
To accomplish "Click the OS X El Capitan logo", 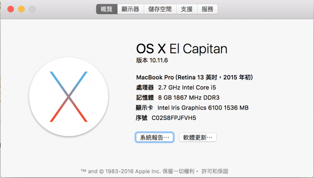I will [69, 97].
